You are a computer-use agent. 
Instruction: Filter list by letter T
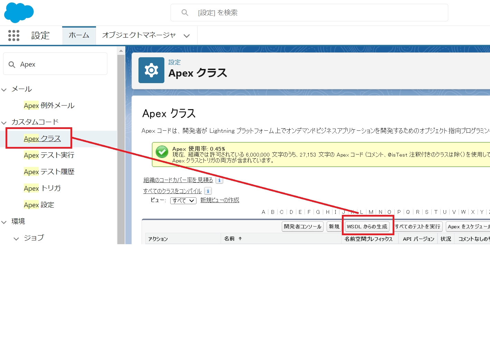pyautogui.click(x=436, y=212)
